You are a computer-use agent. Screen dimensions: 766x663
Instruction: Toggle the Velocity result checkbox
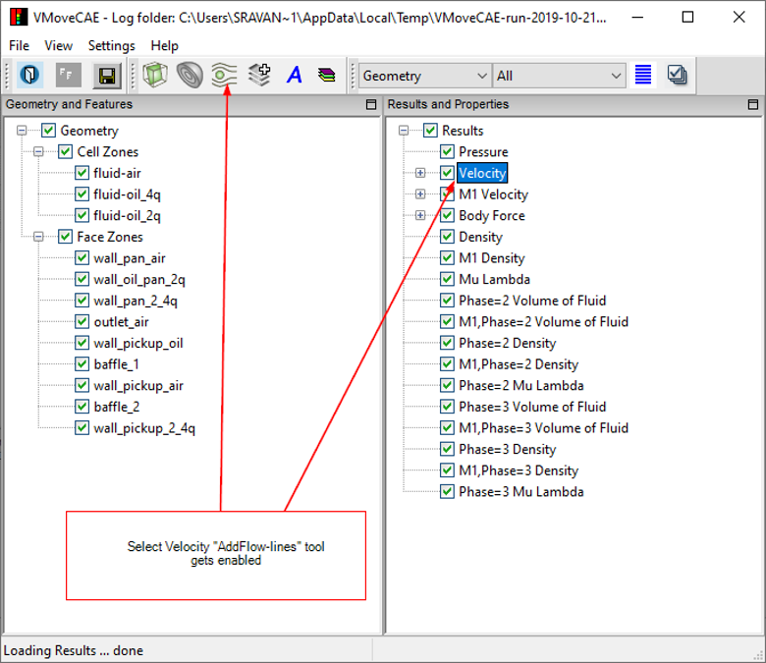pyautogui.click(x=447, y=173)
